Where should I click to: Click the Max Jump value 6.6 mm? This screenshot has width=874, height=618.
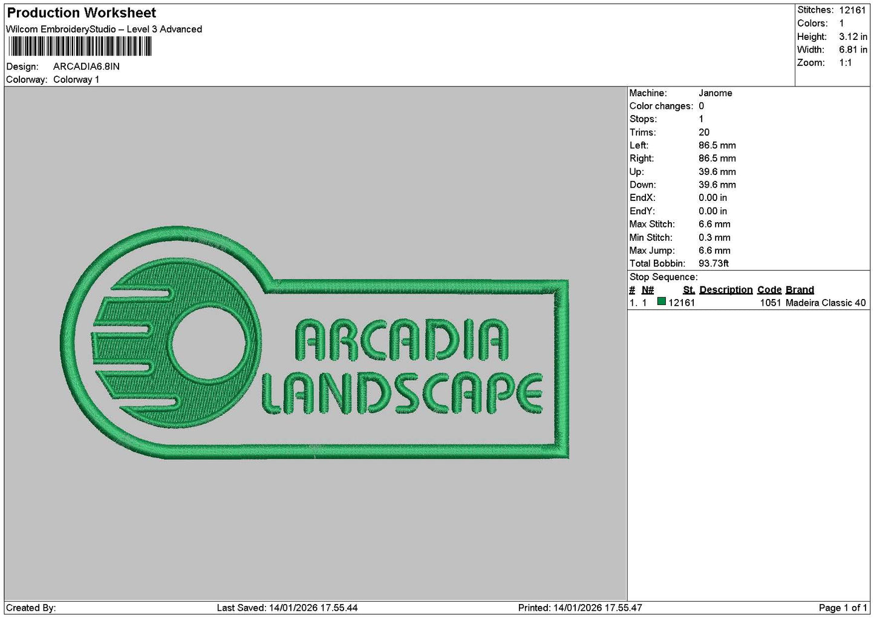pyautogui.click(x=714, y=251)
